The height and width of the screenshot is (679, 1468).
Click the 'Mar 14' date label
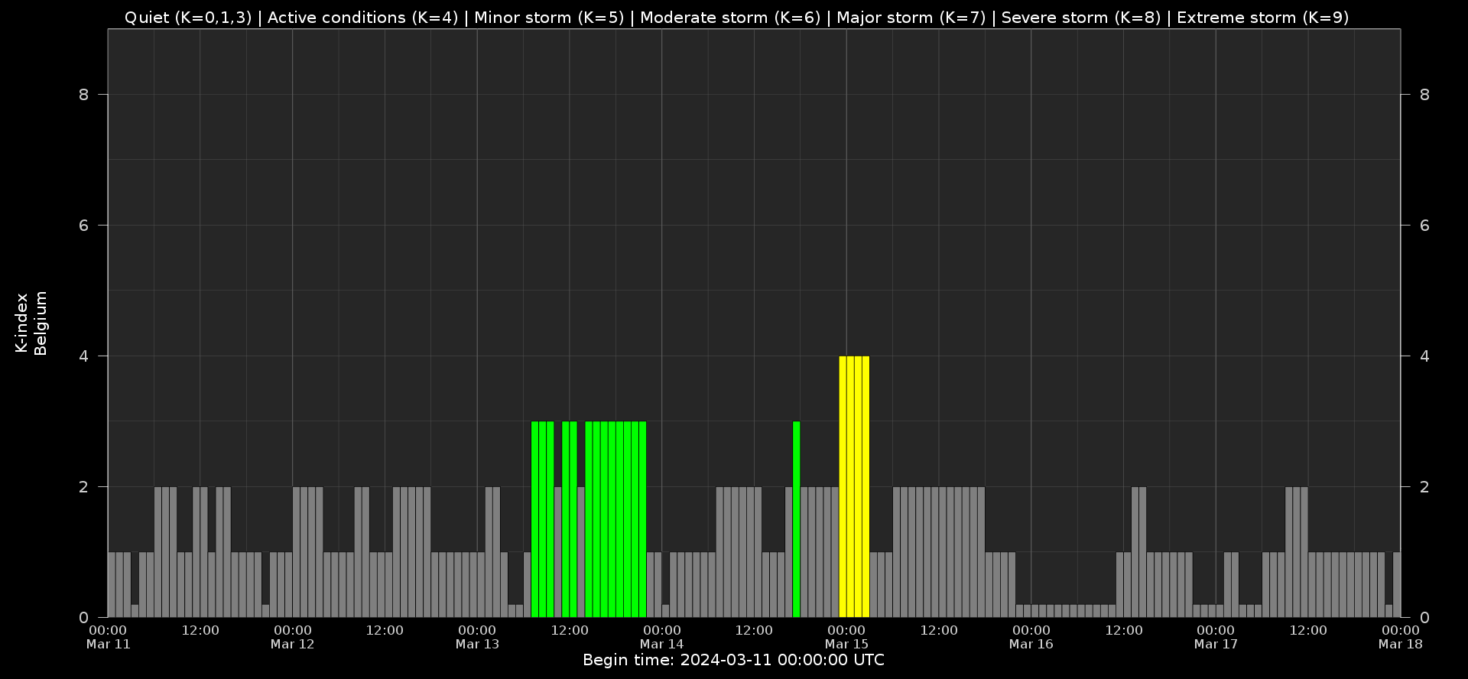[x=662, y=644]
